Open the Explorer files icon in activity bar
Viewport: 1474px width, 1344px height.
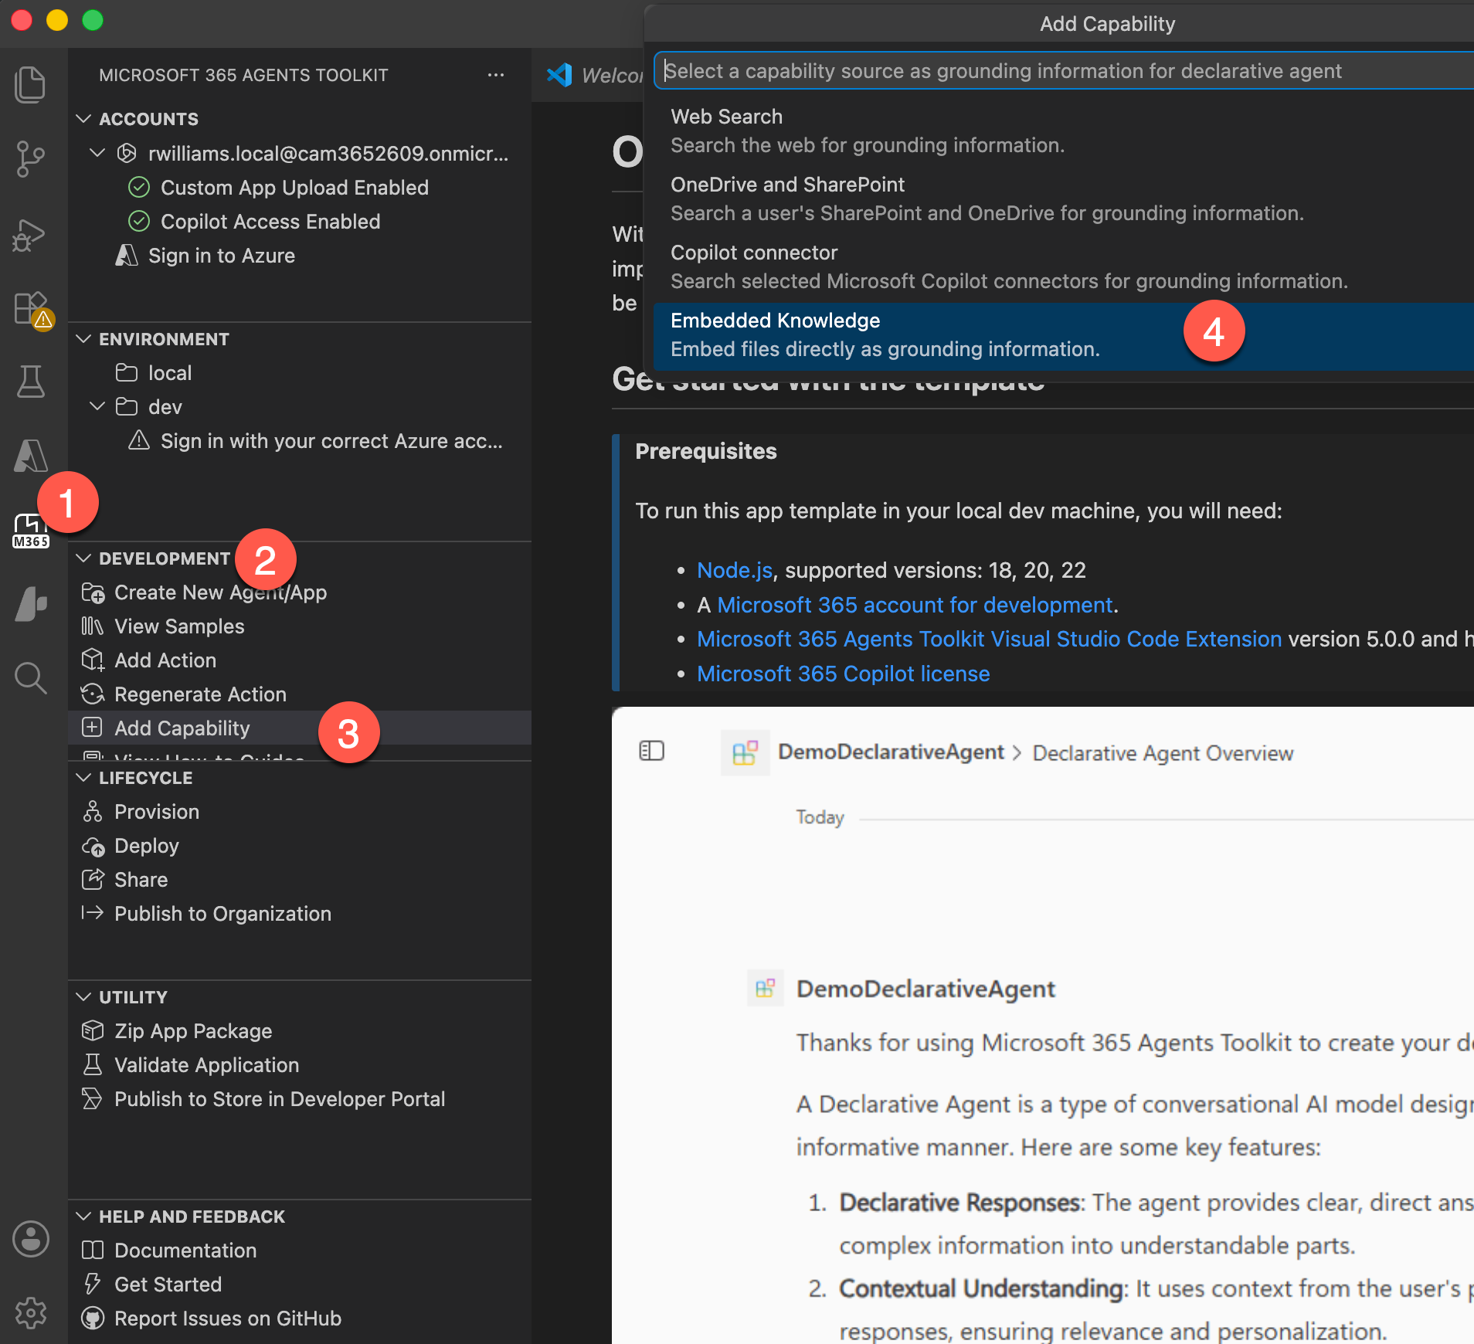click(31, 84)
